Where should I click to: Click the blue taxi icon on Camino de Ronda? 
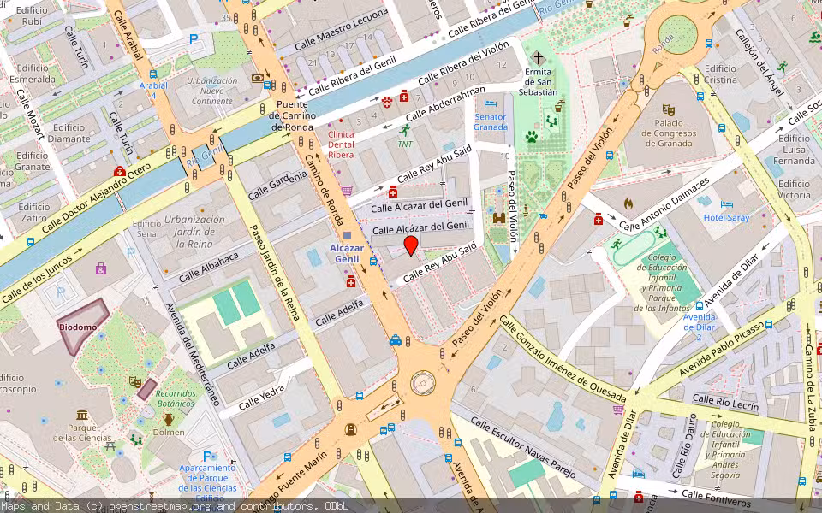click(396, 339)
